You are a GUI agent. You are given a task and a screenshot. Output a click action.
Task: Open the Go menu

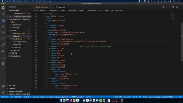click(29, 1)
